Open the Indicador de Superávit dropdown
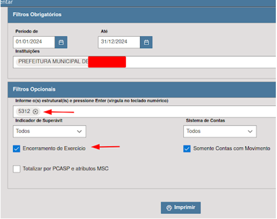The image size is (277, 219). 49,131
